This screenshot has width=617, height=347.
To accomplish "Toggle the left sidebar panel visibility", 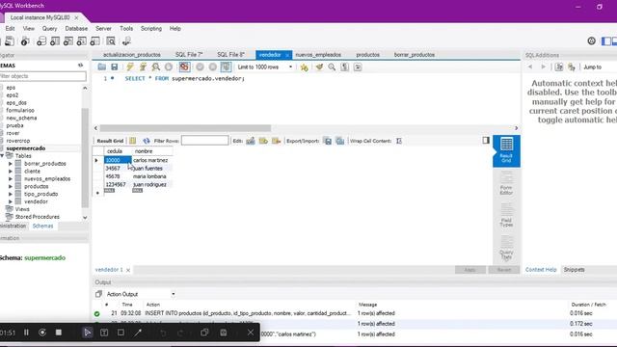I will (606, 40).
